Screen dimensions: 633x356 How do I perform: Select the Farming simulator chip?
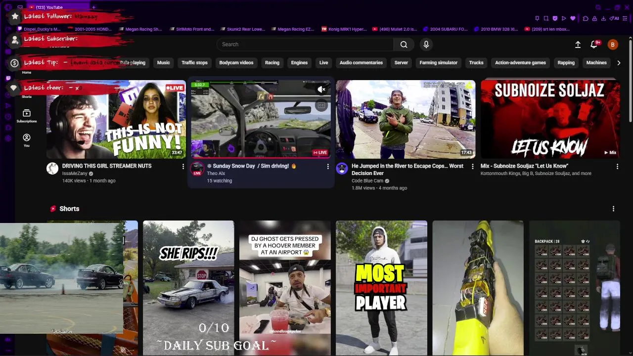(439, 63)
